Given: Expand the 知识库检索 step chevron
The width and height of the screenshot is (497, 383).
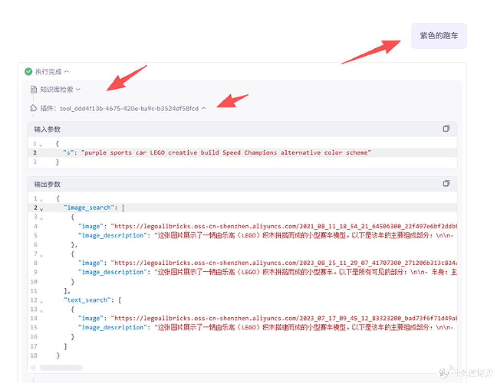Looking at the screenshot, I should coord(78,90).
